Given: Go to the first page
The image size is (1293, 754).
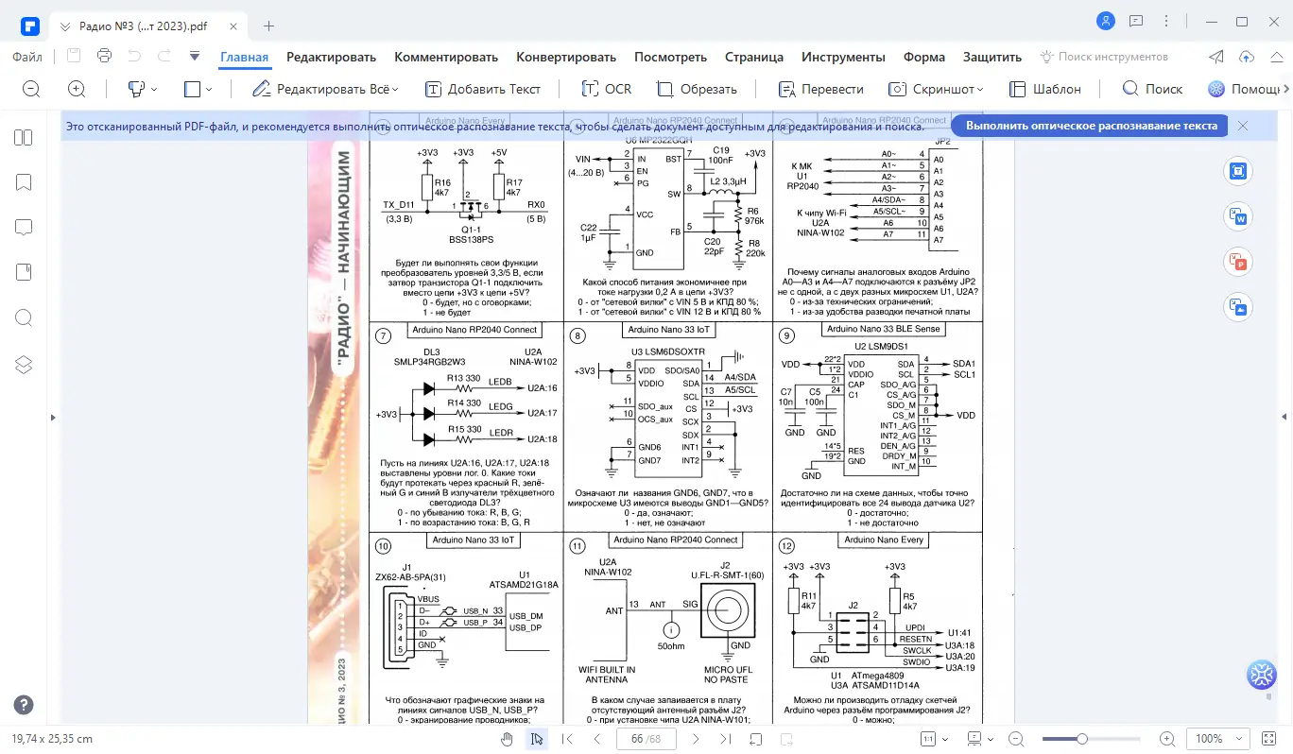Looking at the screenshot, I should (x=567, y=739).
